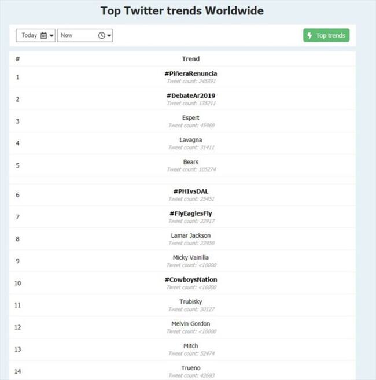The width and height of the screenshot is (376, 380).
Task: Select the #CowboysNation hashtag
Action: pyautogui.click(x=190, y=280)
